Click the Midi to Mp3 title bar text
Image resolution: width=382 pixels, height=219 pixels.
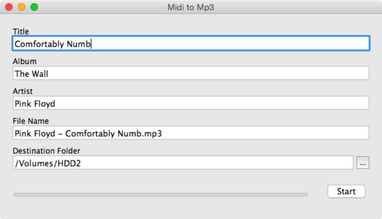191,7
